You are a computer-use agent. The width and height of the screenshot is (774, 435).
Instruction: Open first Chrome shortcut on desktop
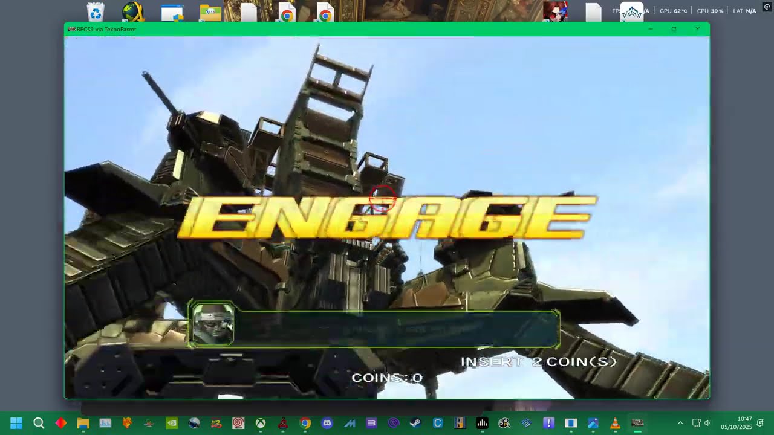(287, 13)
